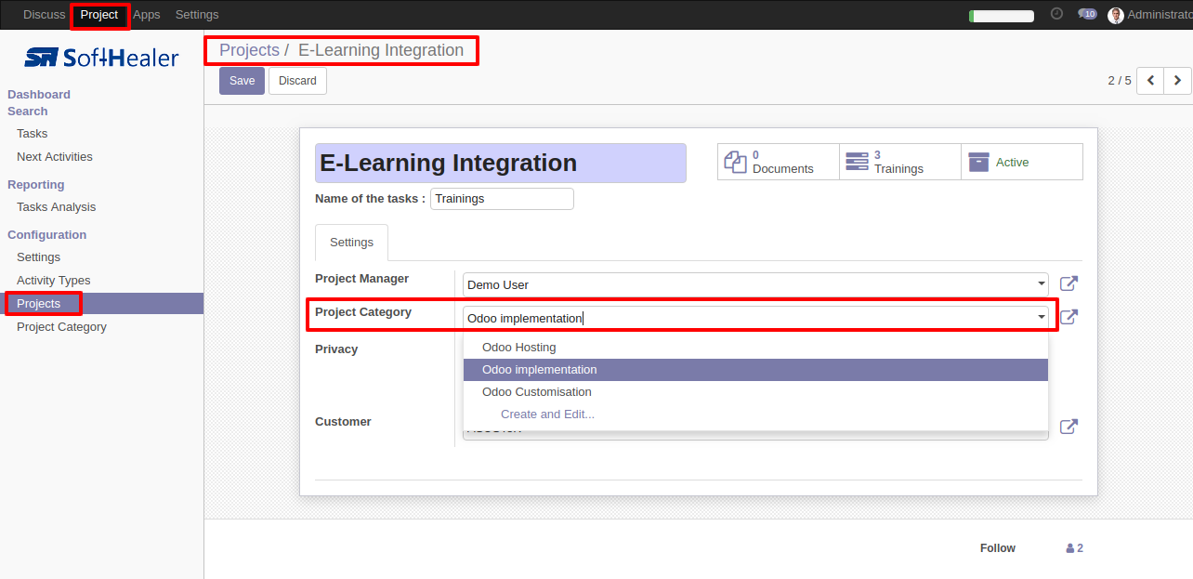Image resolution: width=1193 pixels, height=579 pixels.
Task: Click the Search sidebar heading
Action: (x=28, y=112)
